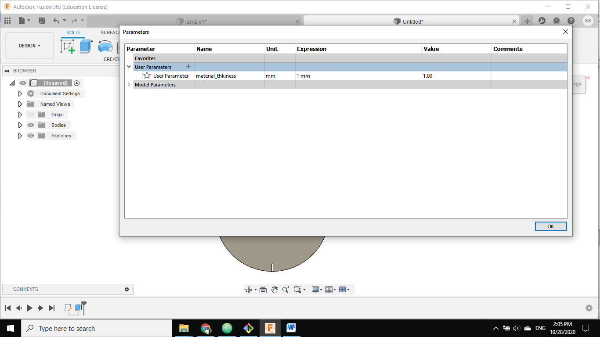
Task: Expand the Sketches folder node
Action: [20, 136]
